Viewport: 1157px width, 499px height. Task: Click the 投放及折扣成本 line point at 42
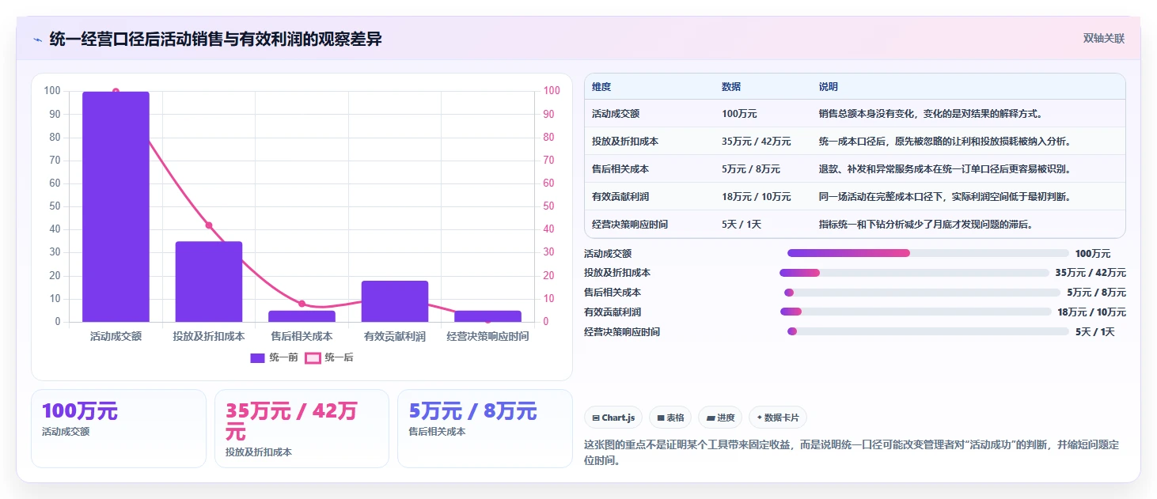pyautogui.click(x=209, y=225)
